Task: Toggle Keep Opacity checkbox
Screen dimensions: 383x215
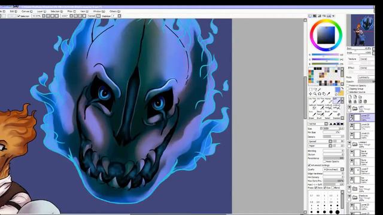Action: (324, 161)
